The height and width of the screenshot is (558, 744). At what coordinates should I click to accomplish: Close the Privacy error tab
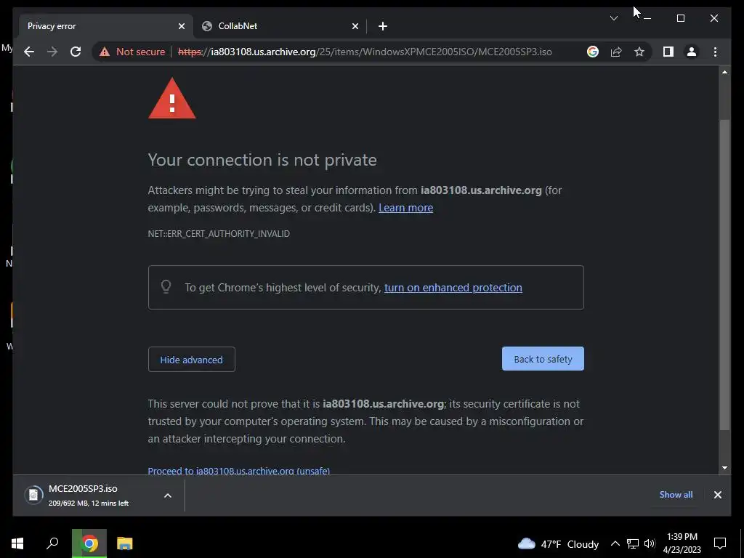(x=181, y=26)
